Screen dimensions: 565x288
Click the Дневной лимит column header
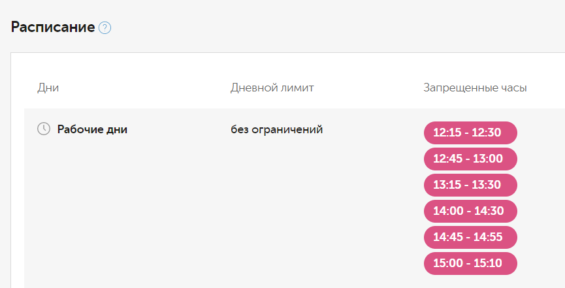click(x=272, y=88)
